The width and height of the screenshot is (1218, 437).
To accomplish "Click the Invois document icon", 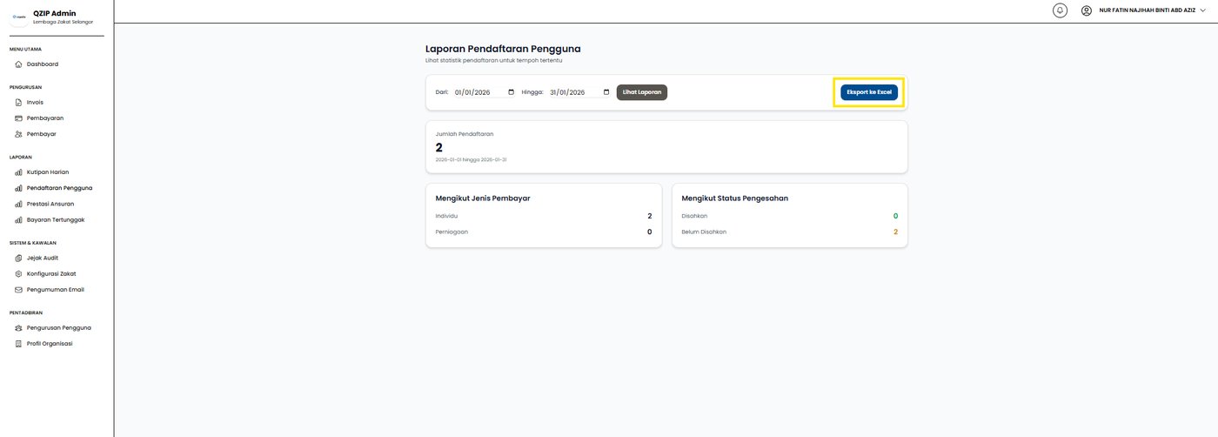I will click(18, 103).
